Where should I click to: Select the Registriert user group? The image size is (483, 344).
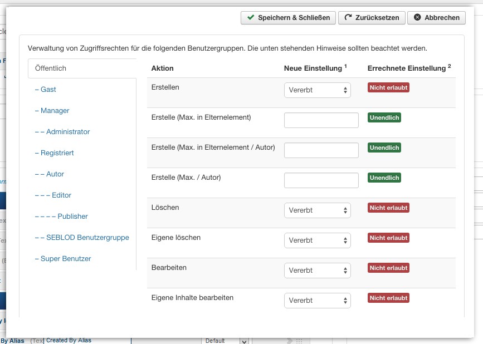[54, 153]
